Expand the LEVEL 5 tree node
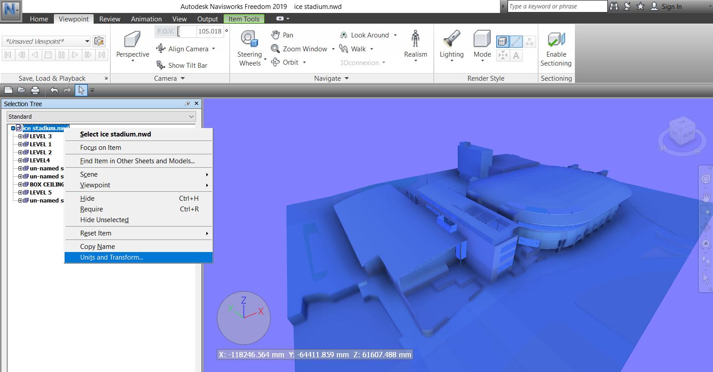The width and height of the screenshot is (713, 372). click(20, 193)
